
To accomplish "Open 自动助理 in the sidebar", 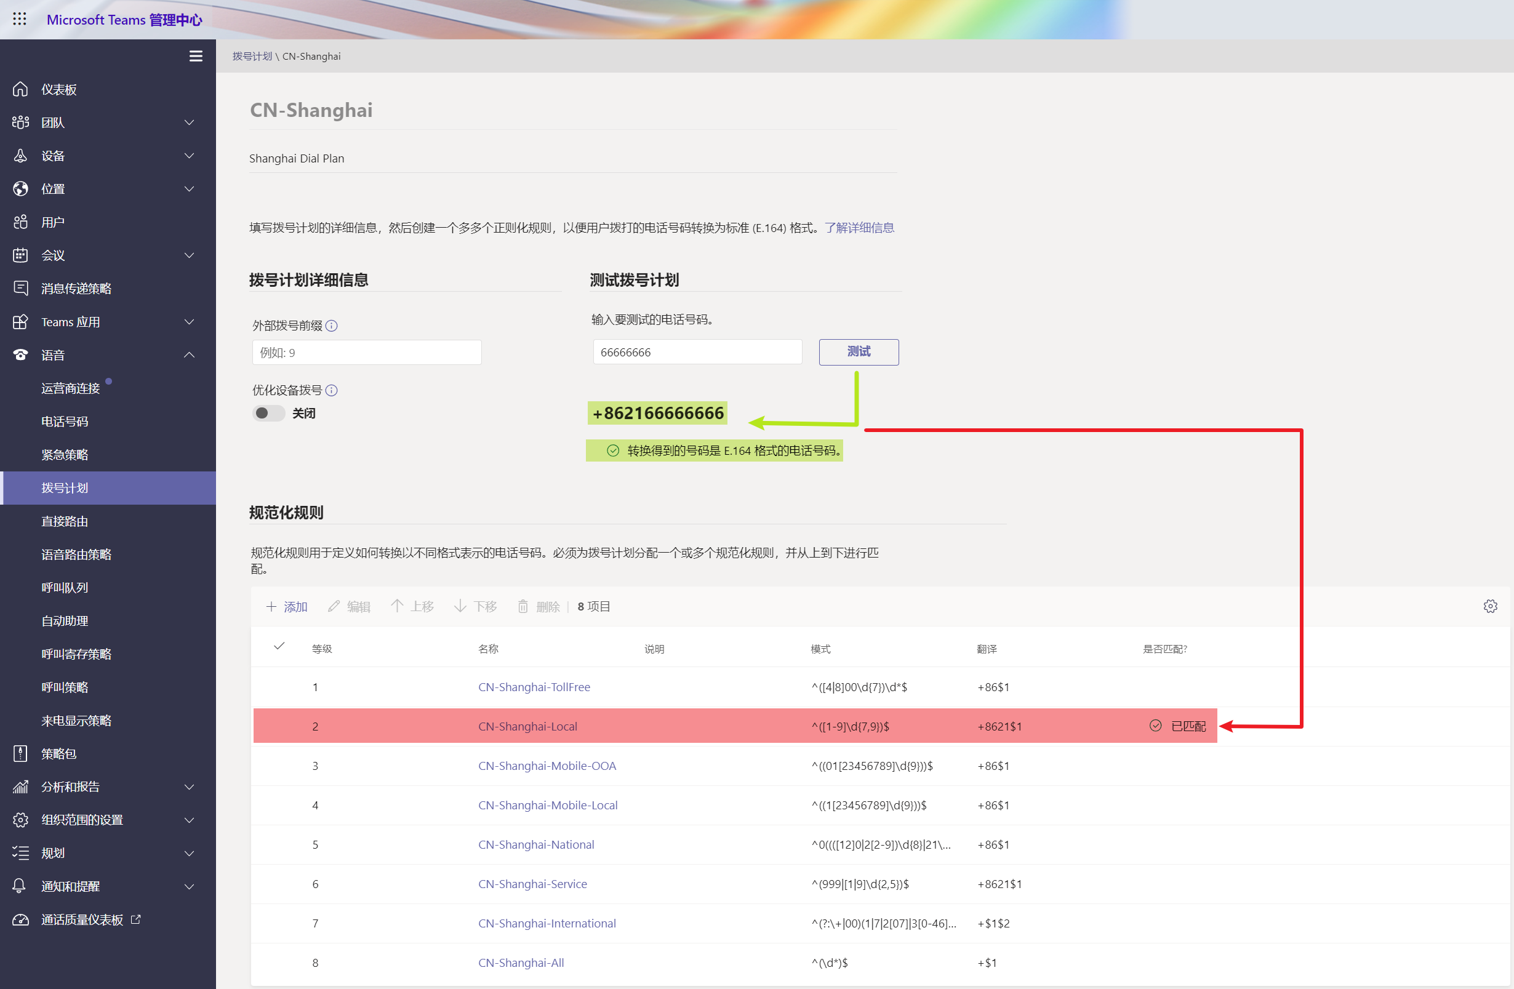I will (x=65, y=620).
